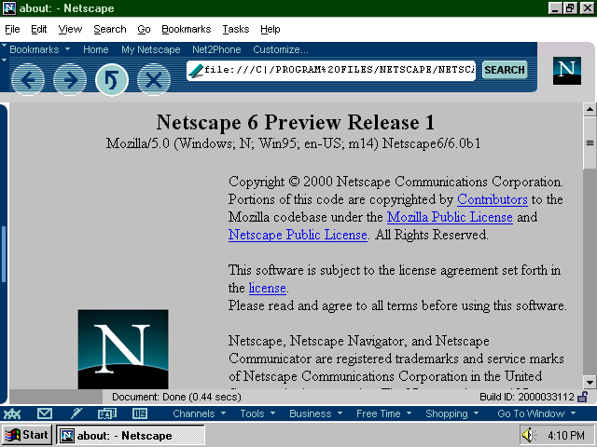Open Mail via the envelope icon

[x=44, y=413]
